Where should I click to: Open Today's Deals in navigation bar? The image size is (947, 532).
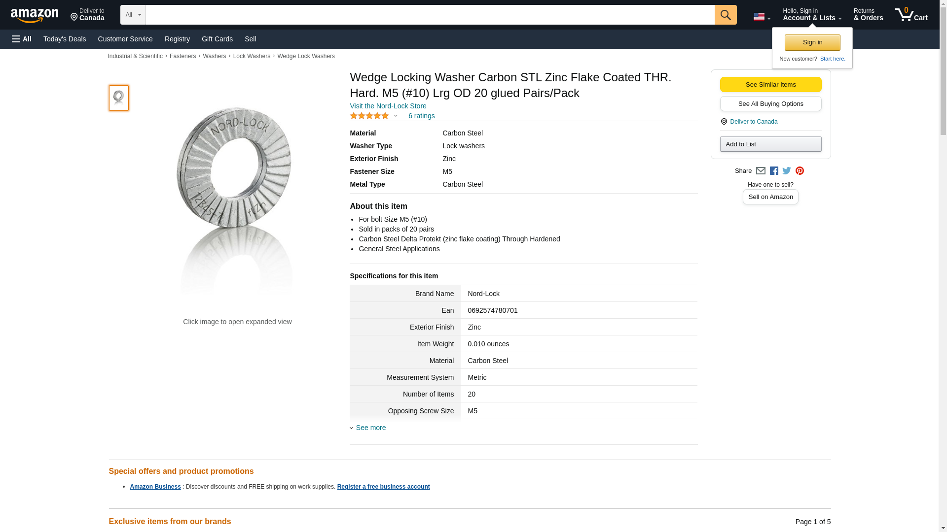coord(65,39)
